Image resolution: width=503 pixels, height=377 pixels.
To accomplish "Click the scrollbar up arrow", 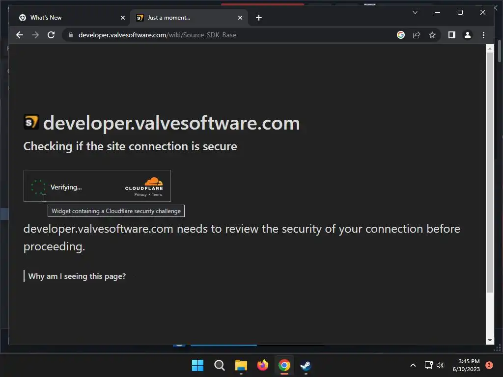I will tap(490, 49).
